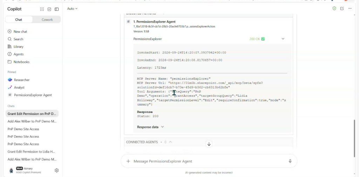
Task: Click the microphone icon in message box
Action: [290, 161]
